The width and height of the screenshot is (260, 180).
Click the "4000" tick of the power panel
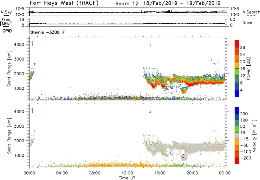click(x=19, y=45)
